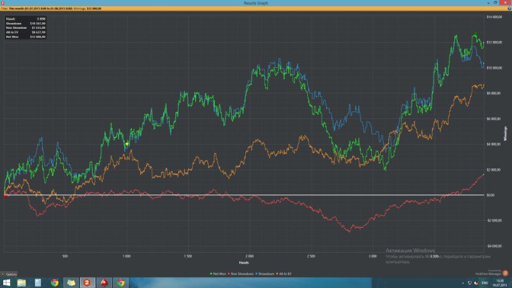Close the Results Graph window
512x288 pixels.
[x=505, y=3]
